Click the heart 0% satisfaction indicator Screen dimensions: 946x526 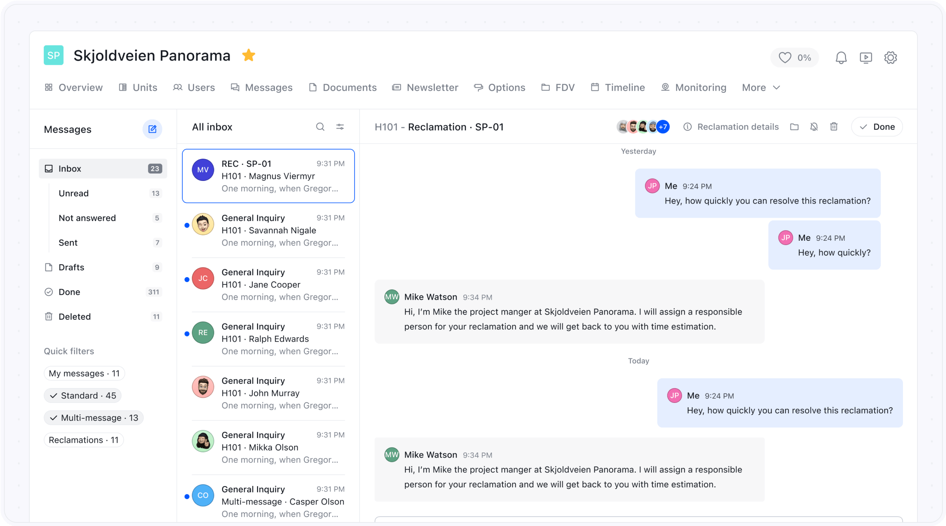(x=794, y=57)
